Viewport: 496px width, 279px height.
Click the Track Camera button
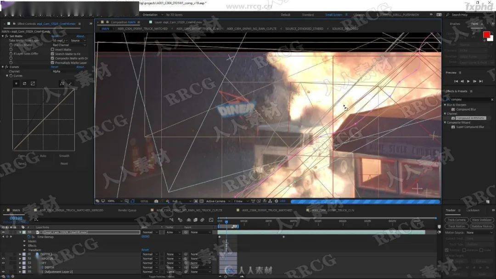[x=457, y=220]
